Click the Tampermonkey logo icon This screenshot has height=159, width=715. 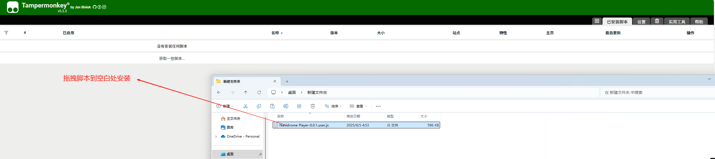tap(13, 7)
